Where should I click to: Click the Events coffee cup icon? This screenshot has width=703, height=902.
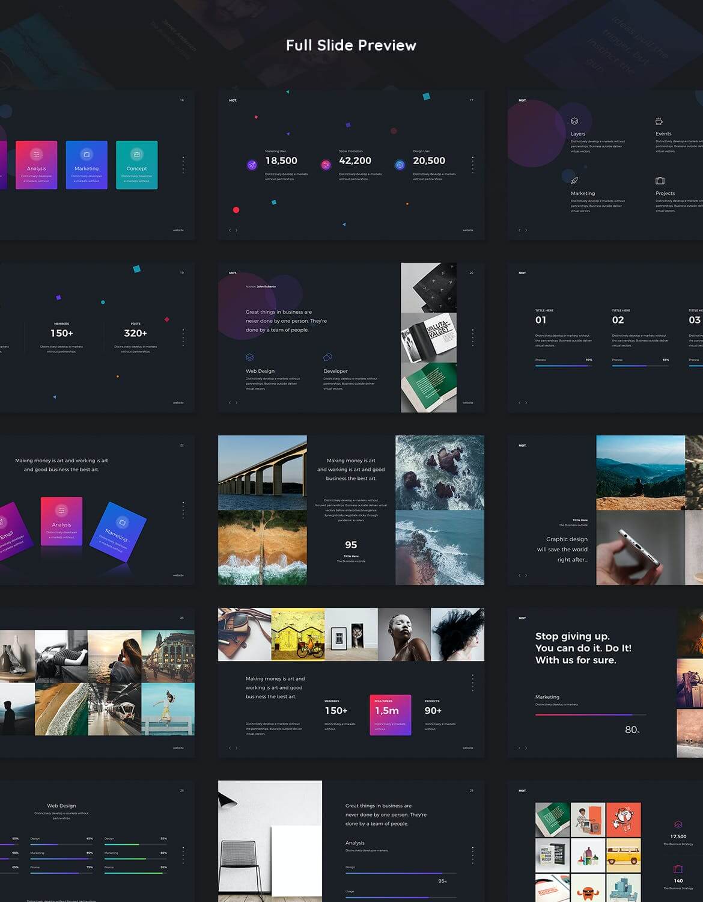pos(659,121)
